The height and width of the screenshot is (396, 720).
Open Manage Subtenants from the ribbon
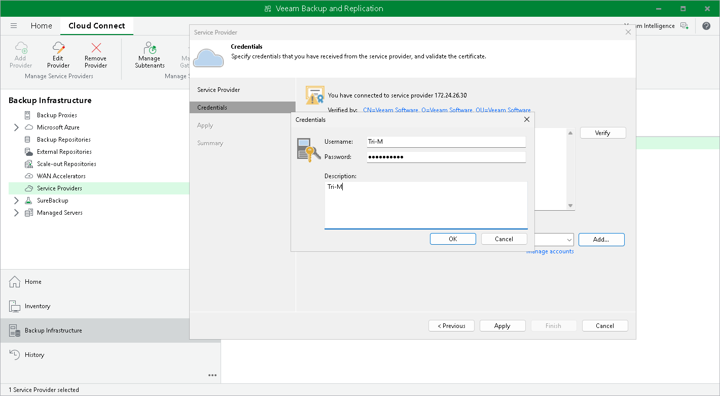pos(150,55)
